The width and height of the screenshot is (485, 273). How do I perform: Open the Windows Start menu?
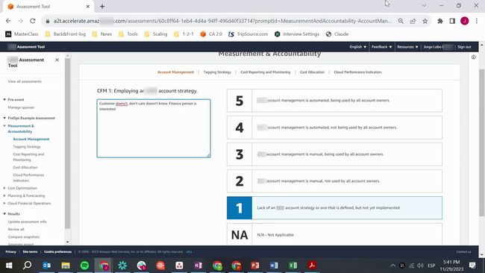9,266
